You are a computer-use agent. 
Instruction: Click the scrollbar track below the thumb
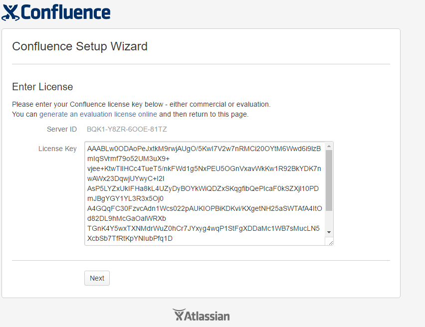pos(329,220)
